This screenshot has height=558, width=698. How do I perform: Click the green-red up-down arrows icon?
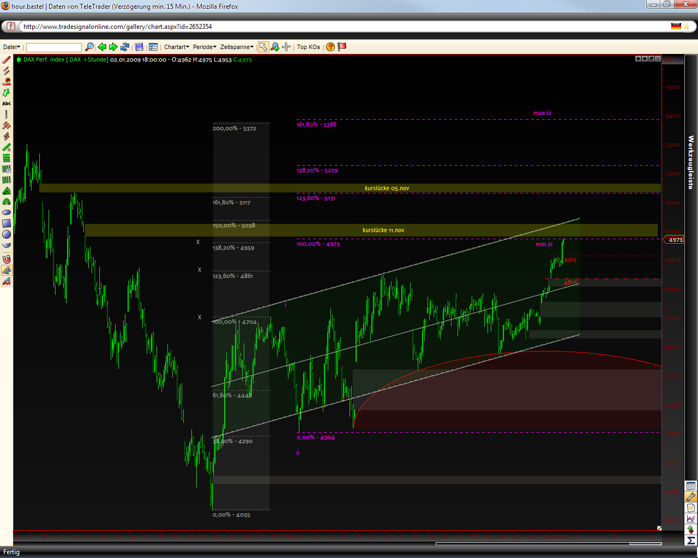691,530
